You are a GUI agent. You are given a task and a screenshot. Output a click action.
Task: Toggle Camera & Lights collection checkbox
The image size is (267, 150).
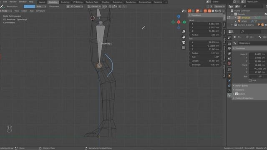click(266, 25)
